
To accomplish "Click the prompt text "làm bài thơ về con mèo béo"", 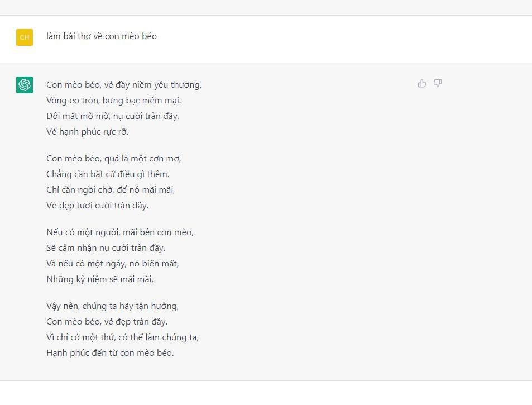I will [102, 36].
